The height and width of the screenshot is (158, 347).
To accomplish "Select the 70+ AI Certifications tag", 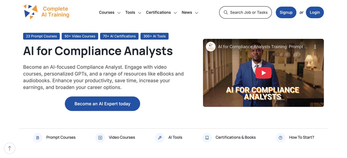I will 119,36.
